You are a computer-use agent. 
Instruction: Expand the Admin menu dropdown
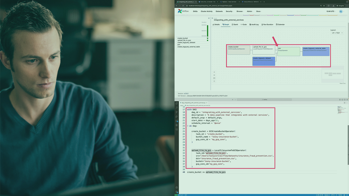250,11
